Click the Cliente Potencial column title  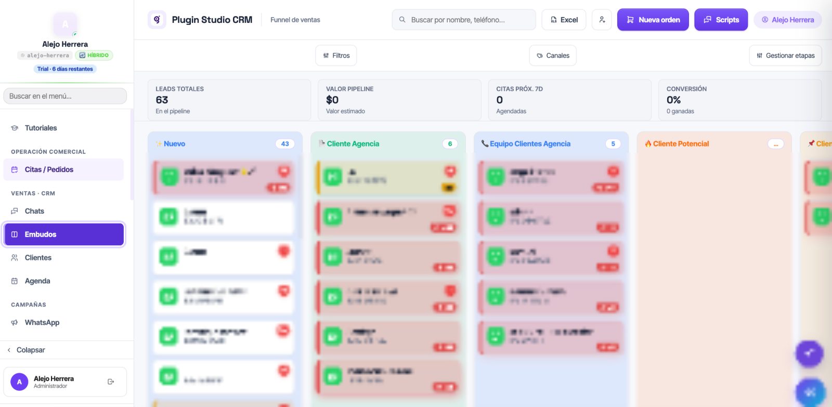click(x=681, y=144)
